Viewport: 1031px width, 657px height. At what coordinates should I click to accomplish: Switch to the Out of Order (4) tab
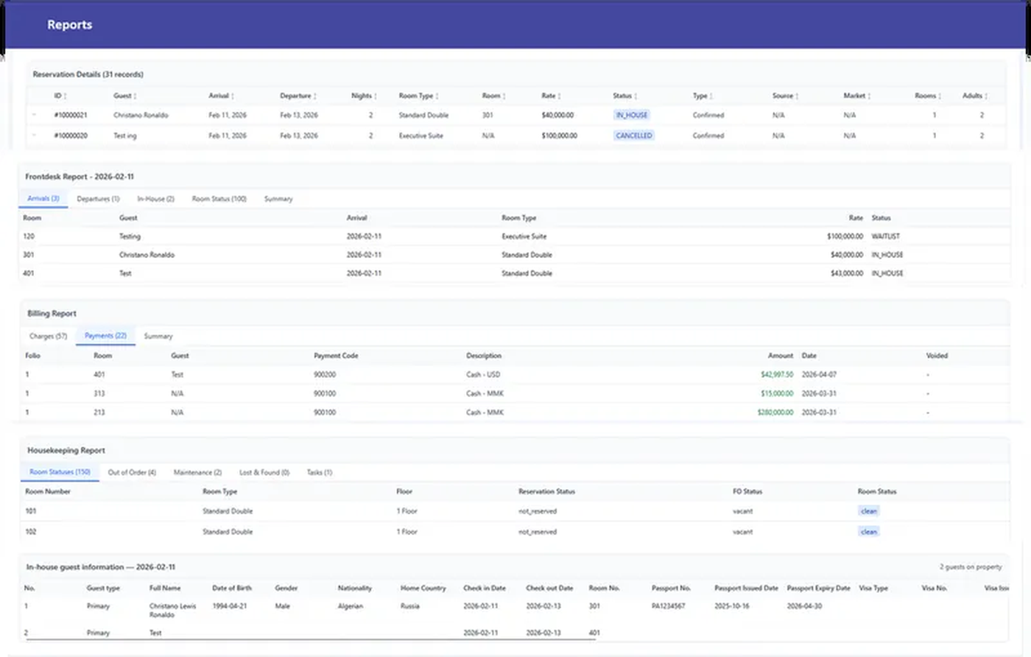(132, 472)
